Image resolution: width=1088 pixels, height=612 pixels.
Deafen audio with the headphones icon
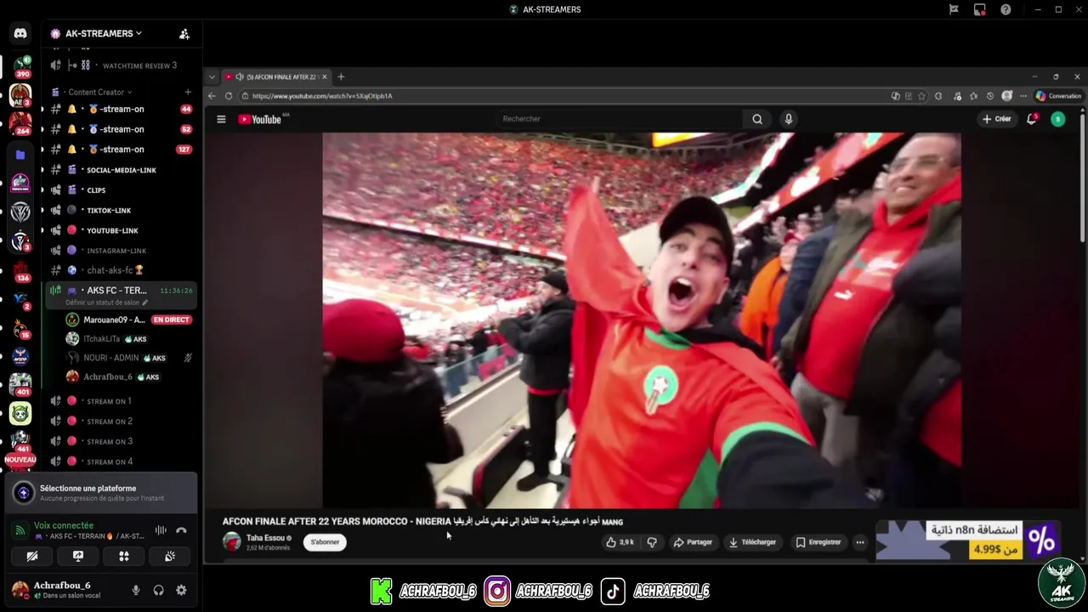click(x=158, y=590)
